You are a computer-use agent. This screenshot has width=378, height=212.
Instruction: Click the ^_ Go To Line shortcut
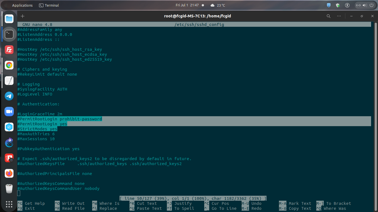point(220,208)
